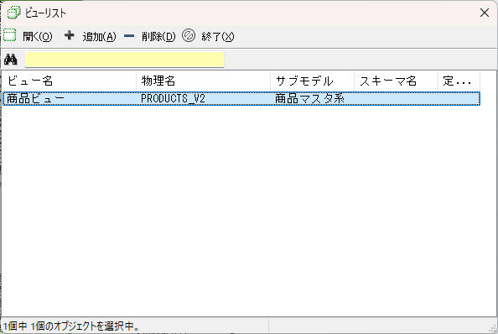This screenshot has width=498, height=334.
Task: Click the truncated 定... column header
Action: coord(459,81)
